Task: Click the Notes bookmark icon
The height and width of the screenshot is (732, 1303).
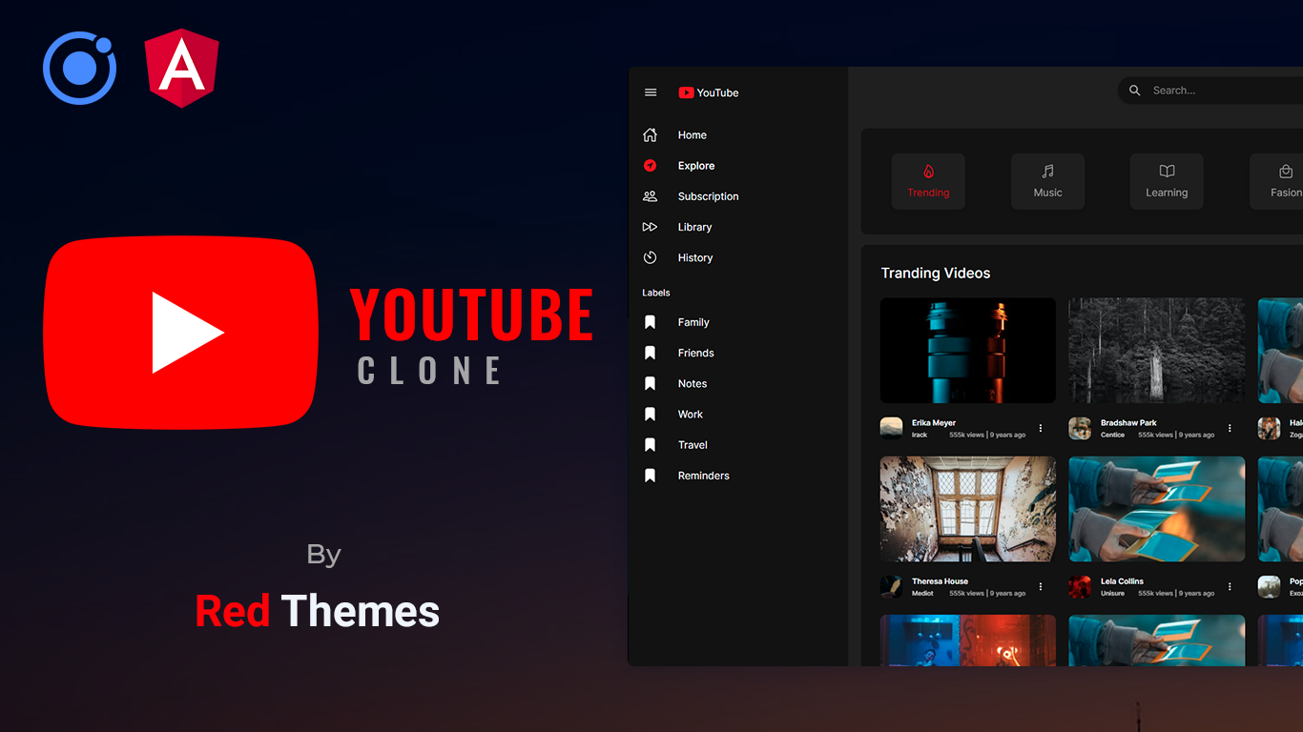Action: [650, 383]
